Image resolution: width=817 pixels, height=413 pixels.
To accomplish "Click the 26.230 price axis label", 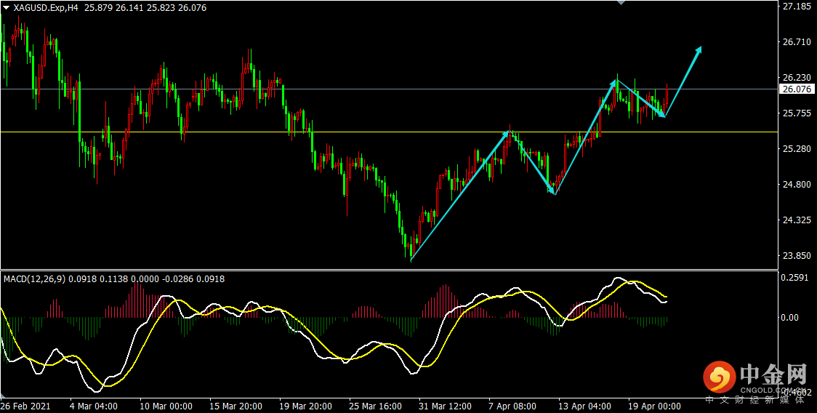I will [x=797, y=78].
